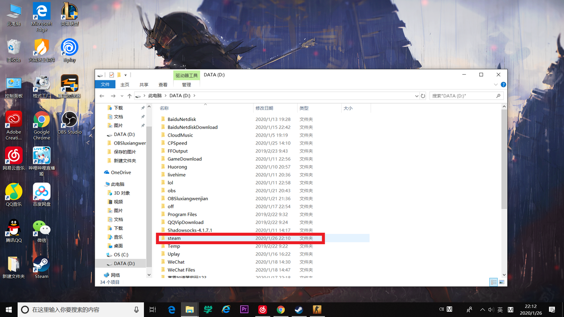Toggle the 英 input language mode
Screen dimensions: 564x317
click(x=500, y=309)
